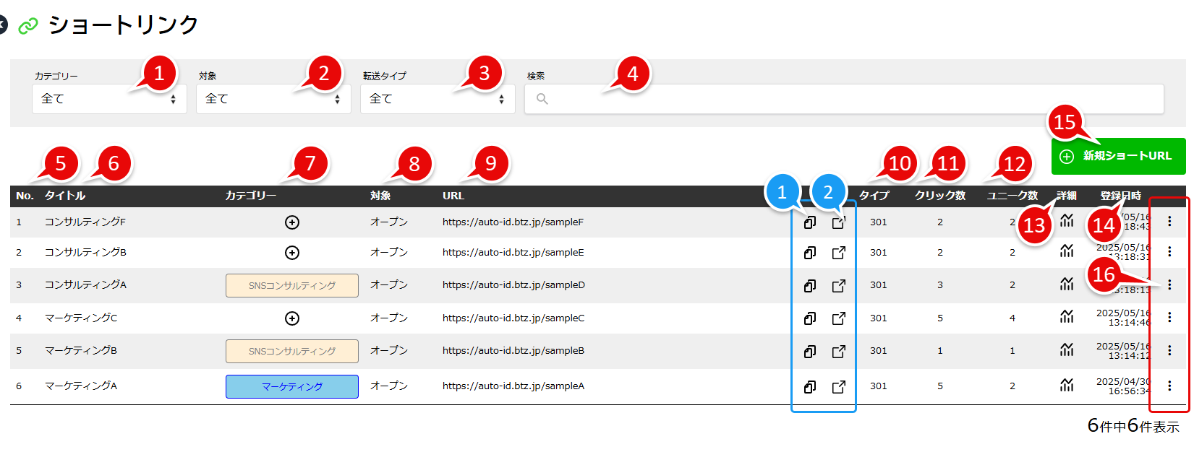The image size is (1194, 452).
Task: View click stats for コンサルティングA
Action: pos(1067,284)
